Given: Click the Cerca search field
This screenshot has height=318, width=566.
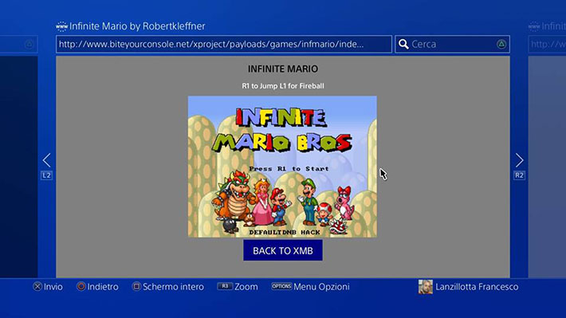Looking at the screenshot, I should click(x=452, y=44).
